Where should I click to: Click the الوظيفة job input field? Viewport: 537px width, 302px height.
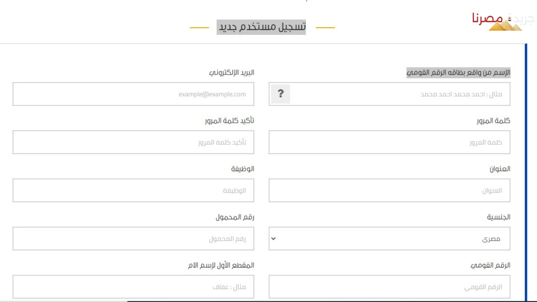tap(133, 190)
